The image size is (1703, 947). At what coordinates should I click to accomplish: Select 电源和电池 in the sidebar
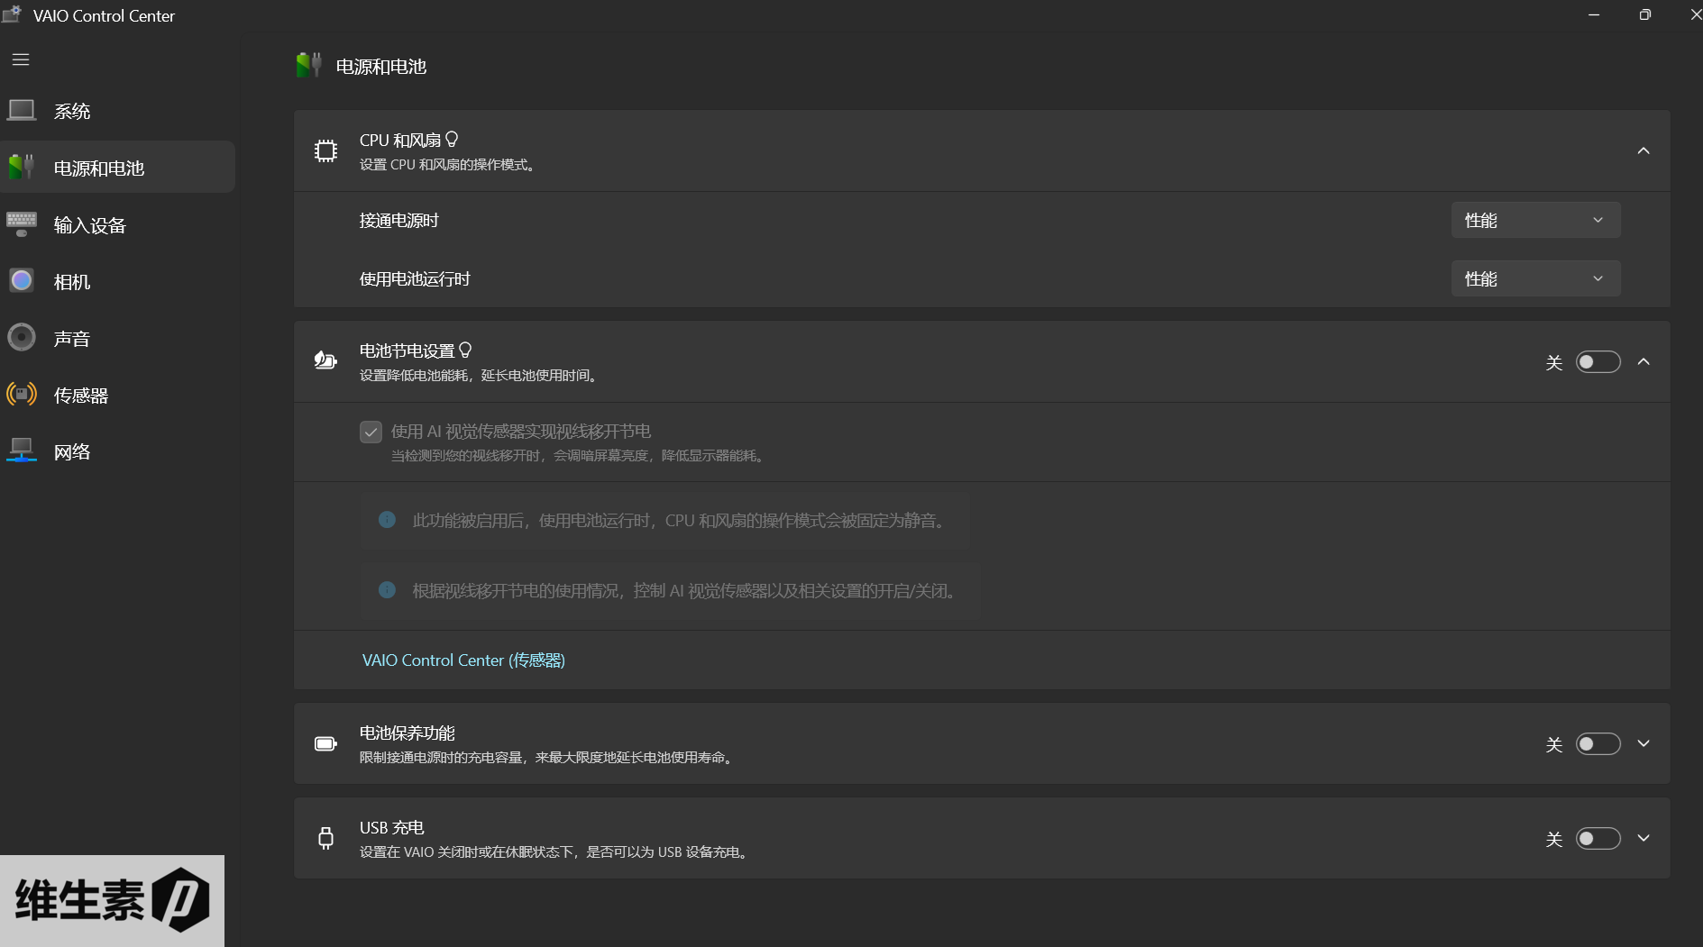pos(118,168)
